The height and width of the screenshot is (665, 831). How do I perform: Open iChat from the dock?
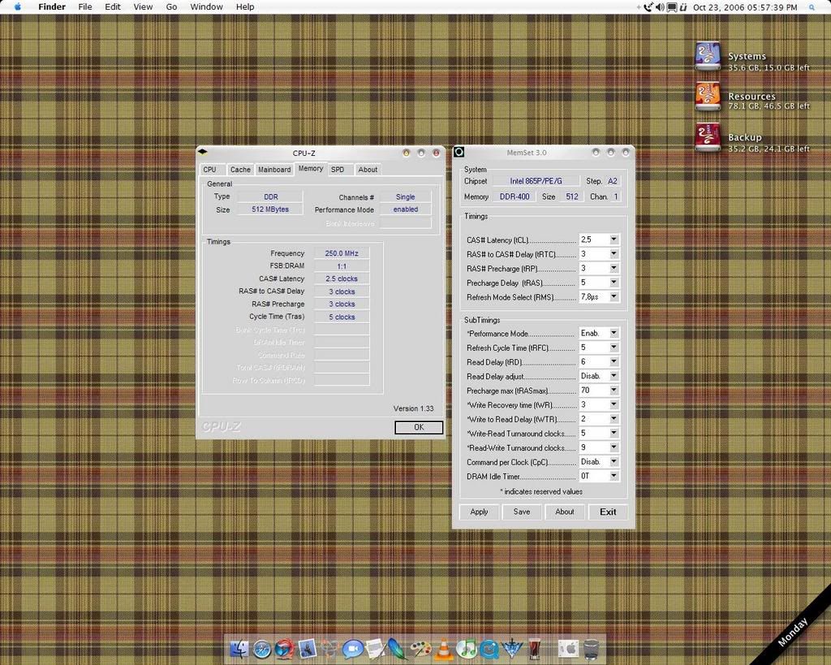[352, 648]
